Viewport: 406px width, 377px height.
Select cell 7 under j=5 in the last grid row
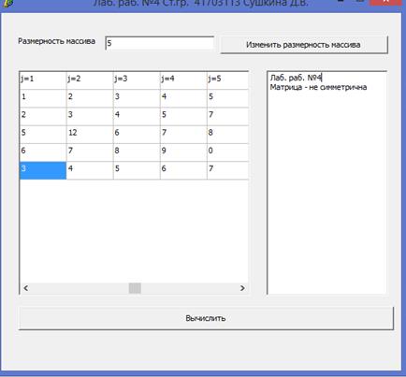227,170
